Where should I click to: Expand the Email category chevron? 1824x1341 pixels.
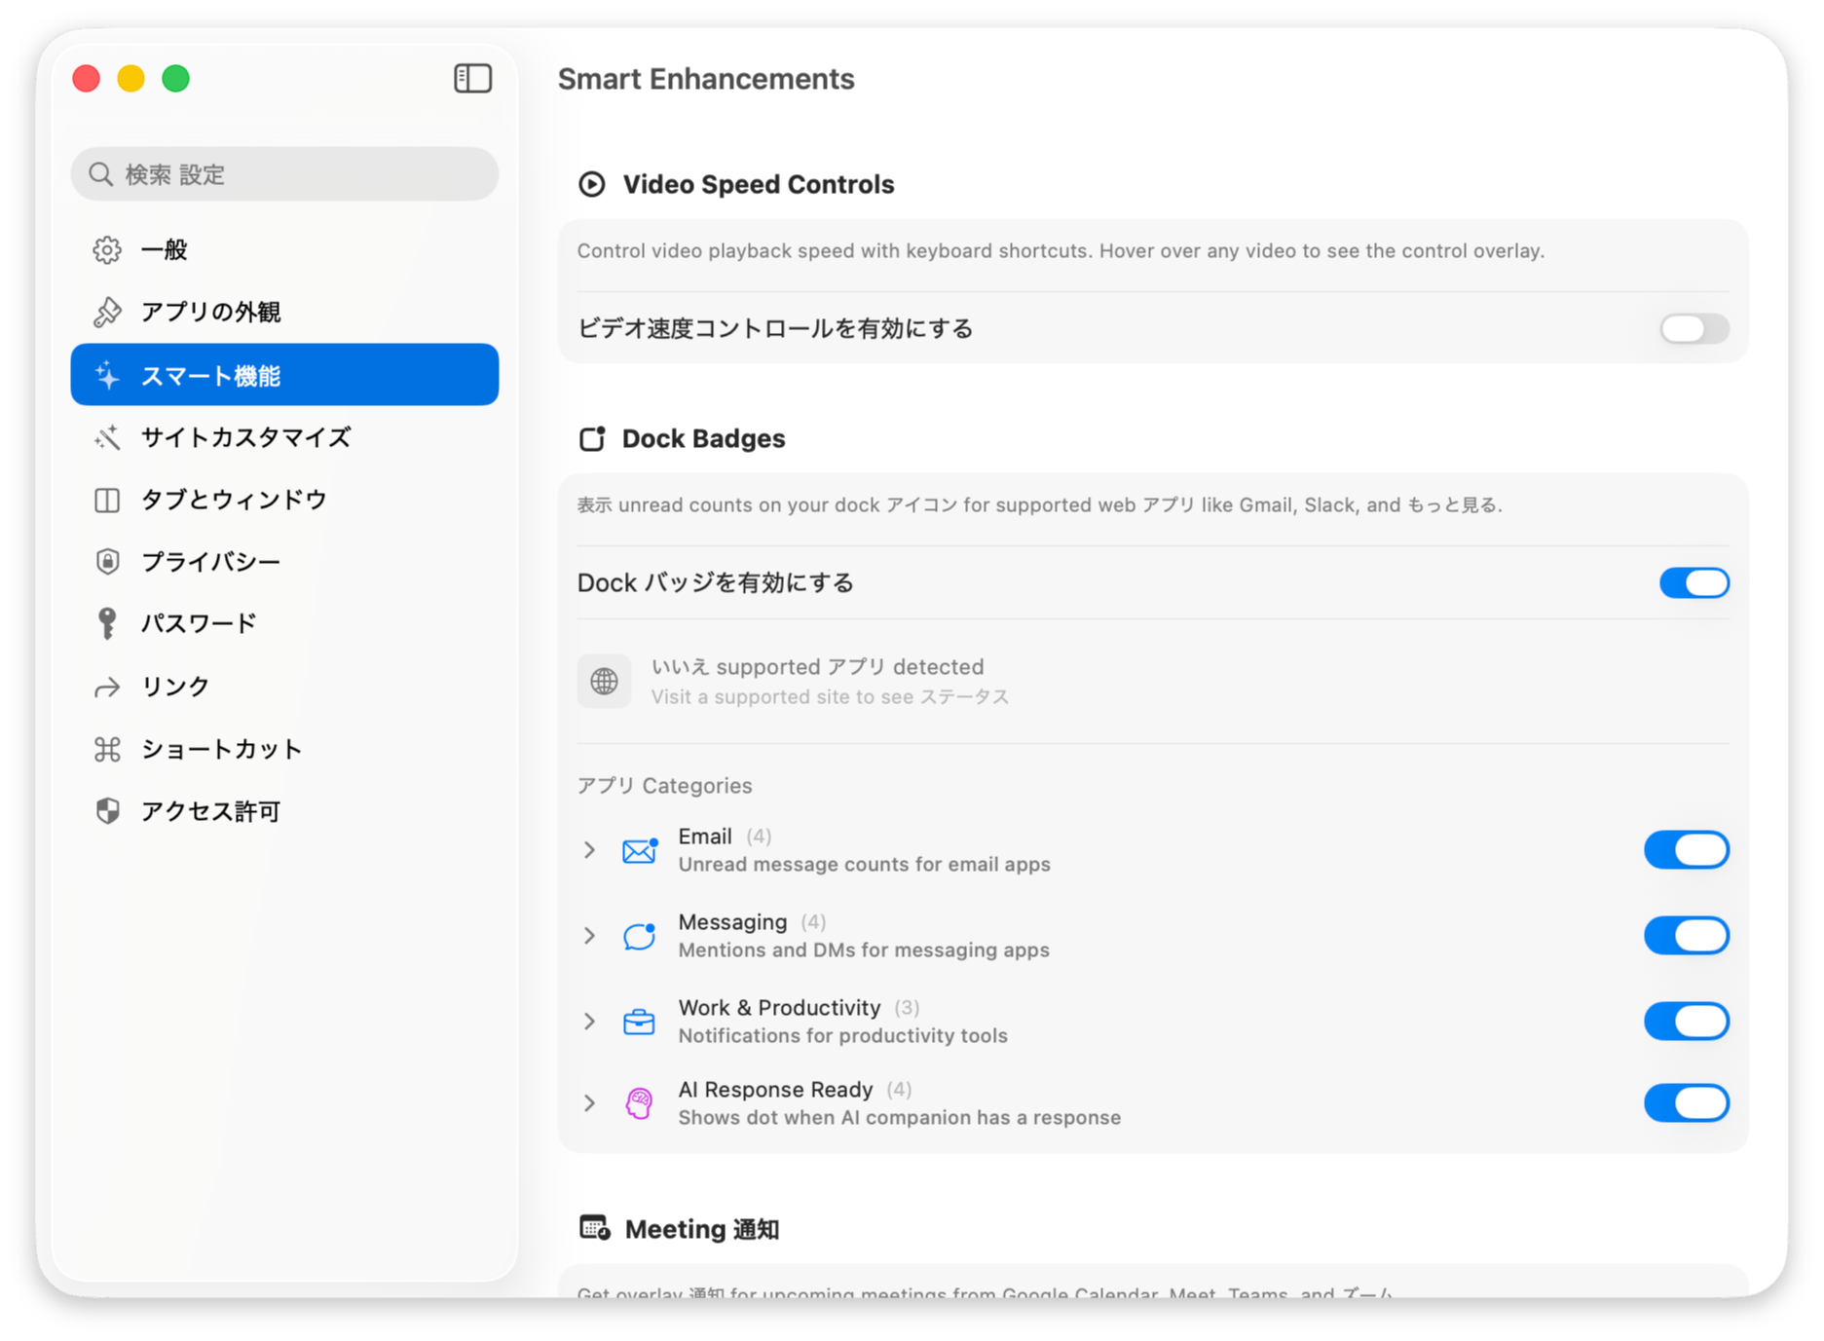click(589, 850)
